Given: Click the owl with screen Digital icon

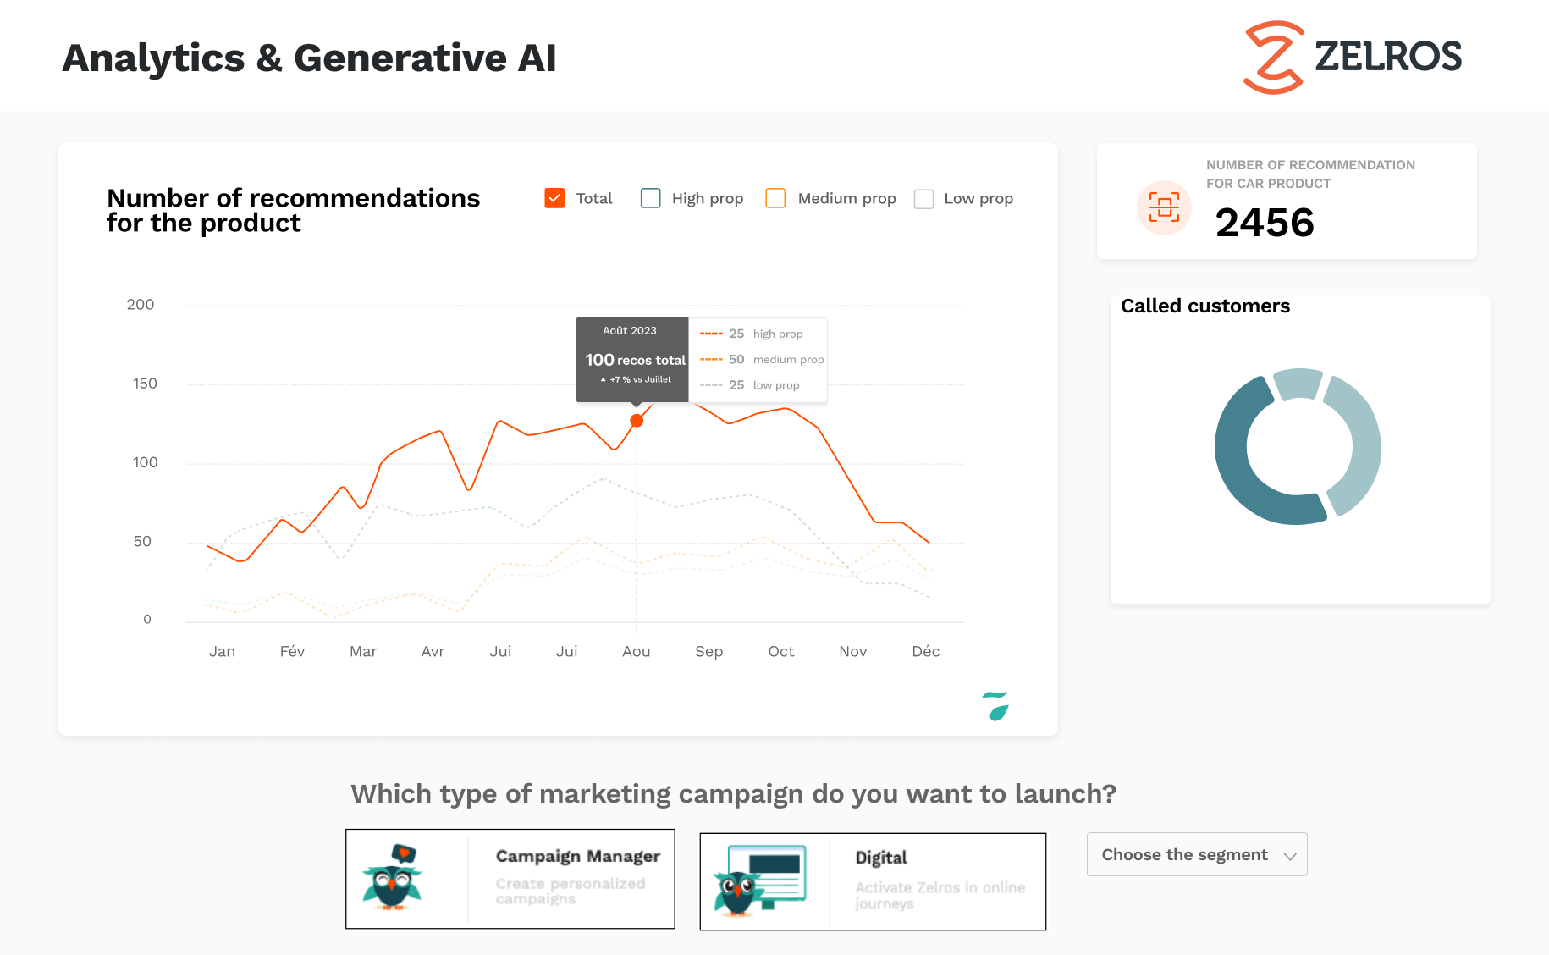Looking at the screenshot, I should [x=760, y=880].
